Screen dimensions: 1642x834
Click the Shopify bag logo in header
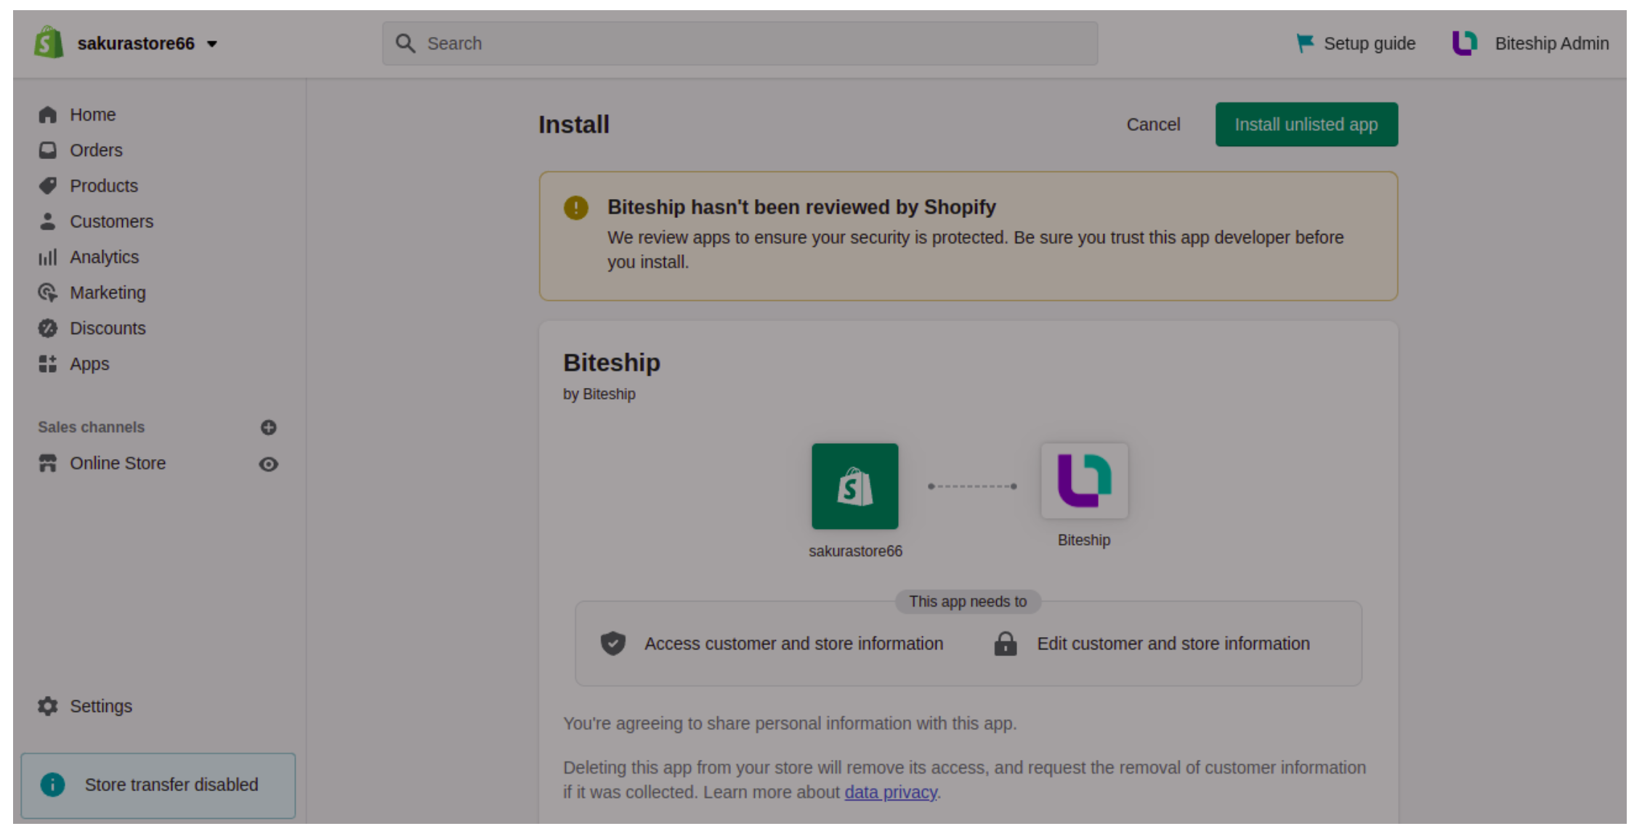click(49, 42)
